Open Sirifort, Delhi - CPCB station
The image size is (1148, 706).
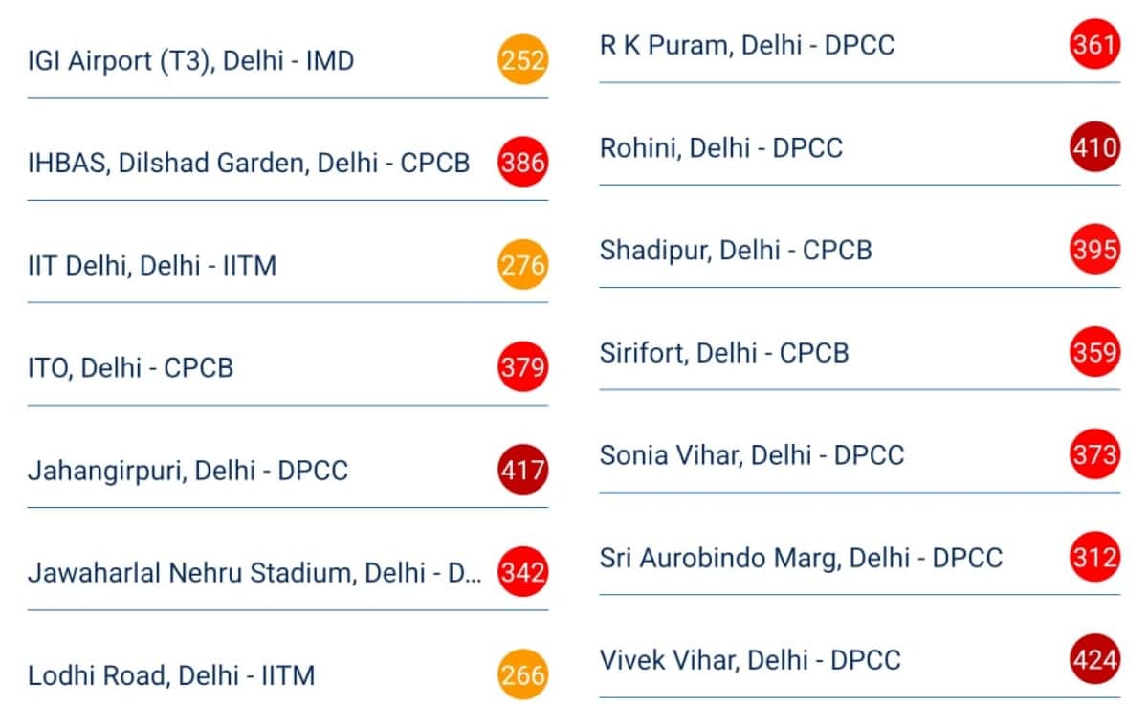pyautogui.click(x=723, y=353)
